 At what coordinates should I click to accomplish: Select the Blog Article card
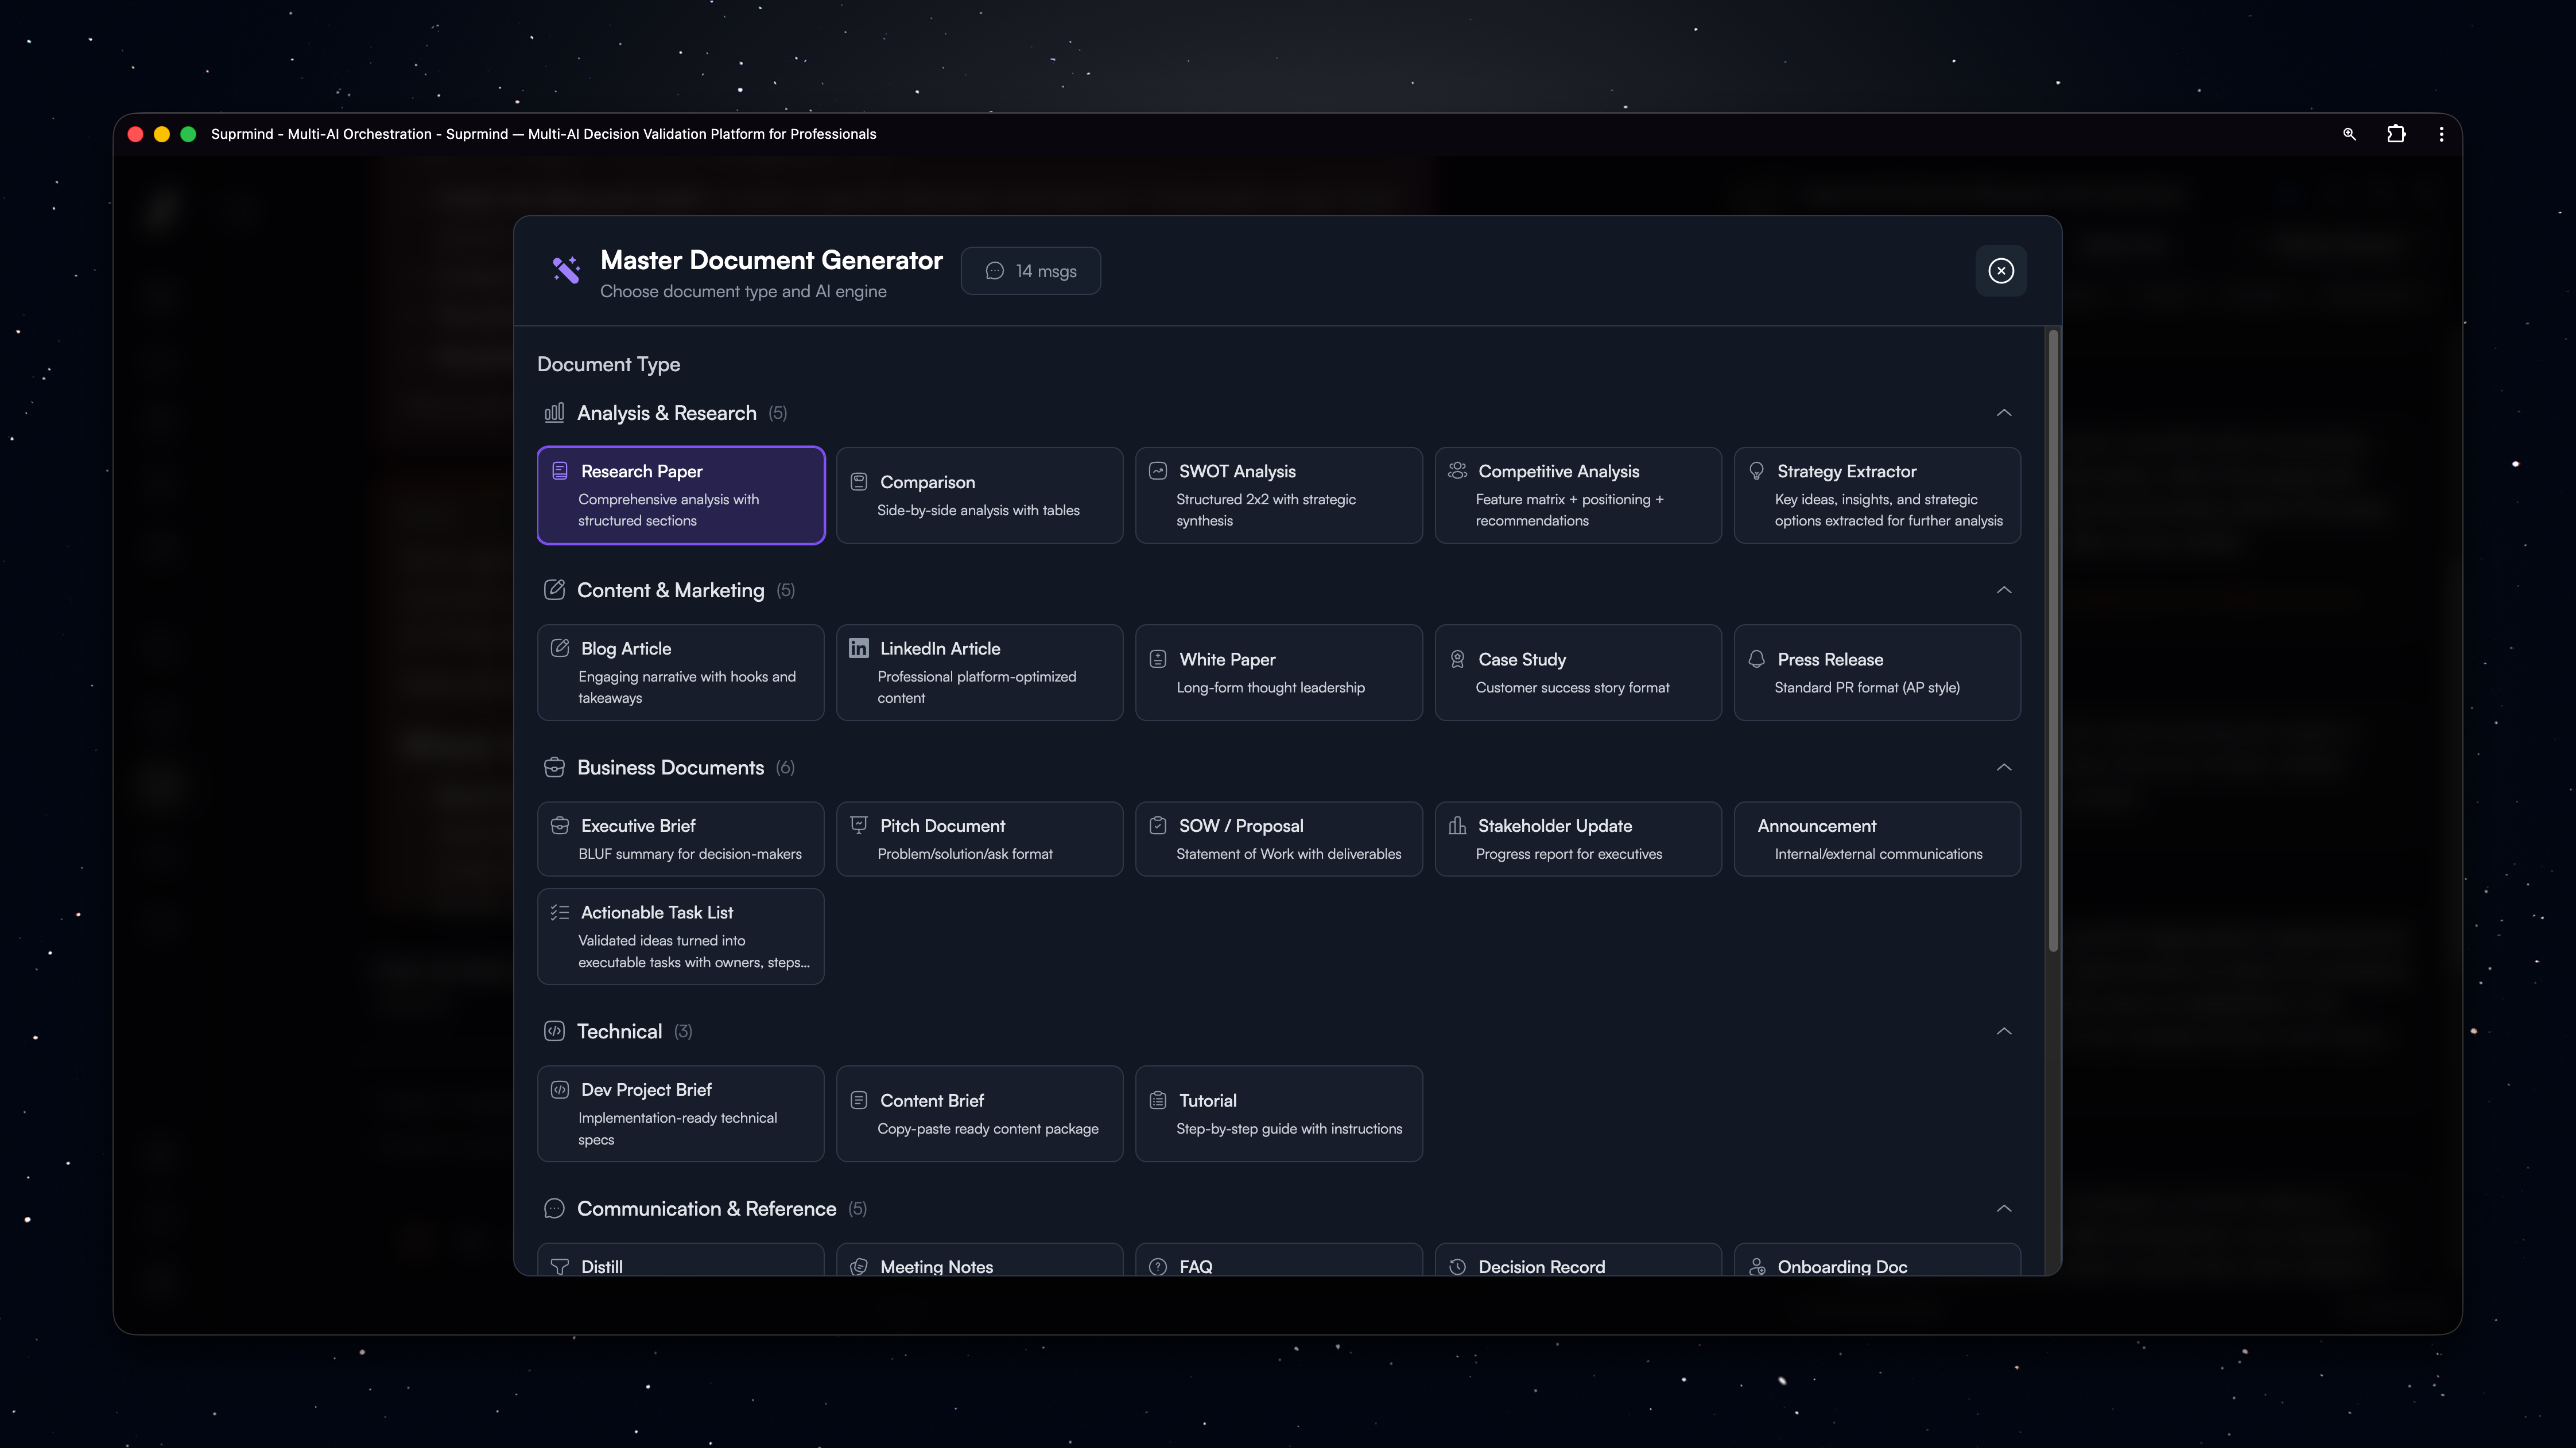[681, 672]
